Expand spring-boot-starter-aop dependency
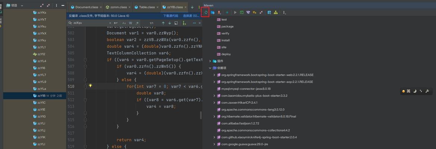The width and height of the screenshot is (436, 149). (214, 82)
